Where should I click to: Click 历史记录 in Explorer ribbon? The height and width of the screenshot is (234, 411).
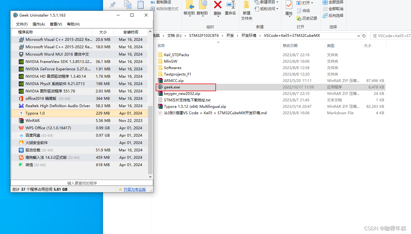click(x=307, y=18)
